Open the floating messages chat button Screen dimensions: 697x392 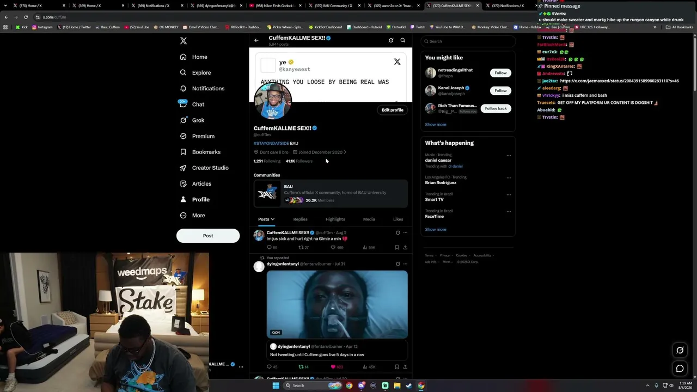click(x=680, y=369)
